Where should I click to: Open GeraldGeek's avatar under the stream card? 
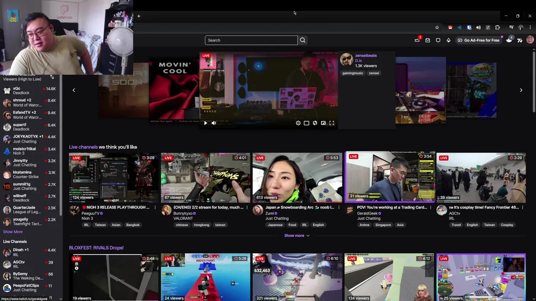tap(350, 210)
